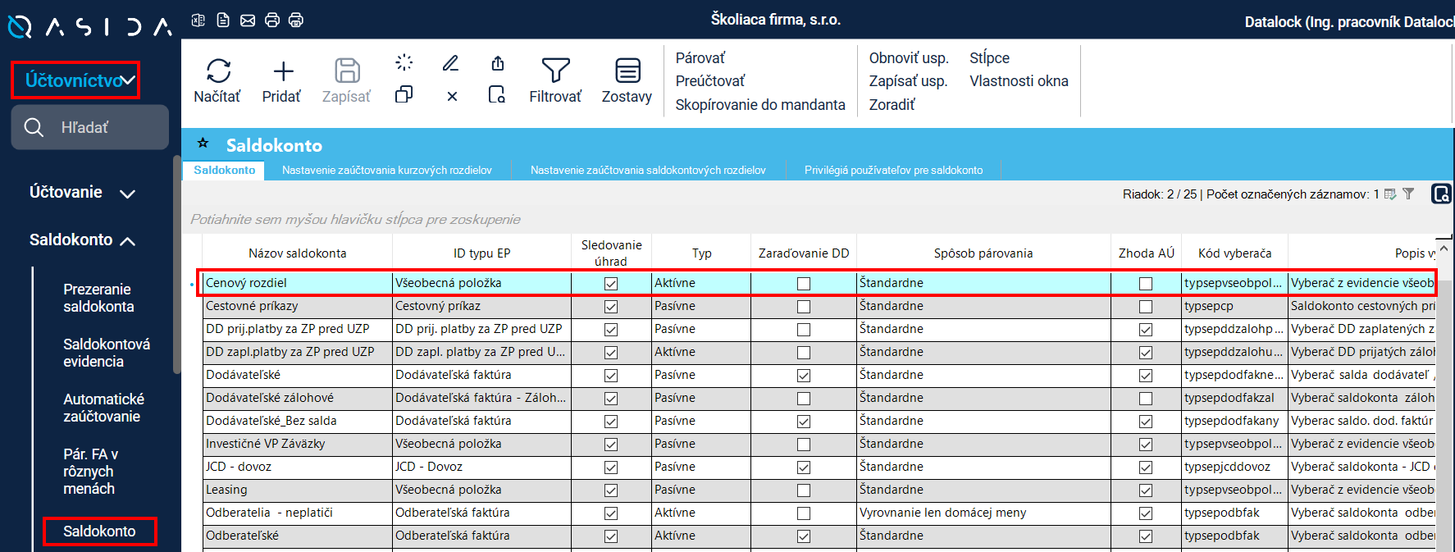This screenshot has width=1455, height=552.
Task: Click the pencil edit icon in toolbar
Action: coord(450,63)
